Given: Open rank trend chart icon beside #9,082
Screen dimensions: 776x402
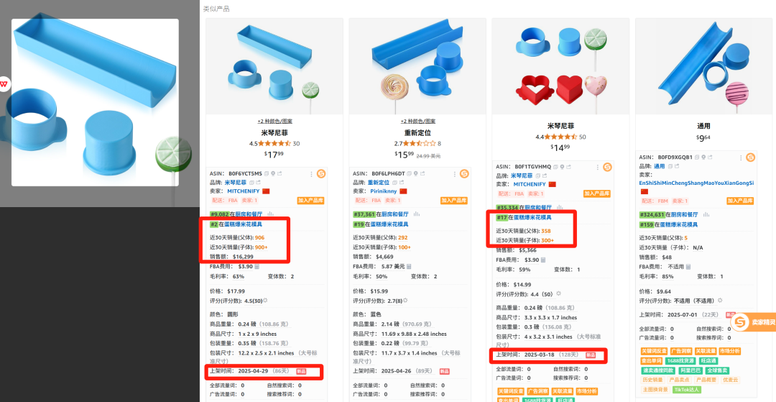Looking at the screenshot, I should pyautogui.click(x=270, y=214).
